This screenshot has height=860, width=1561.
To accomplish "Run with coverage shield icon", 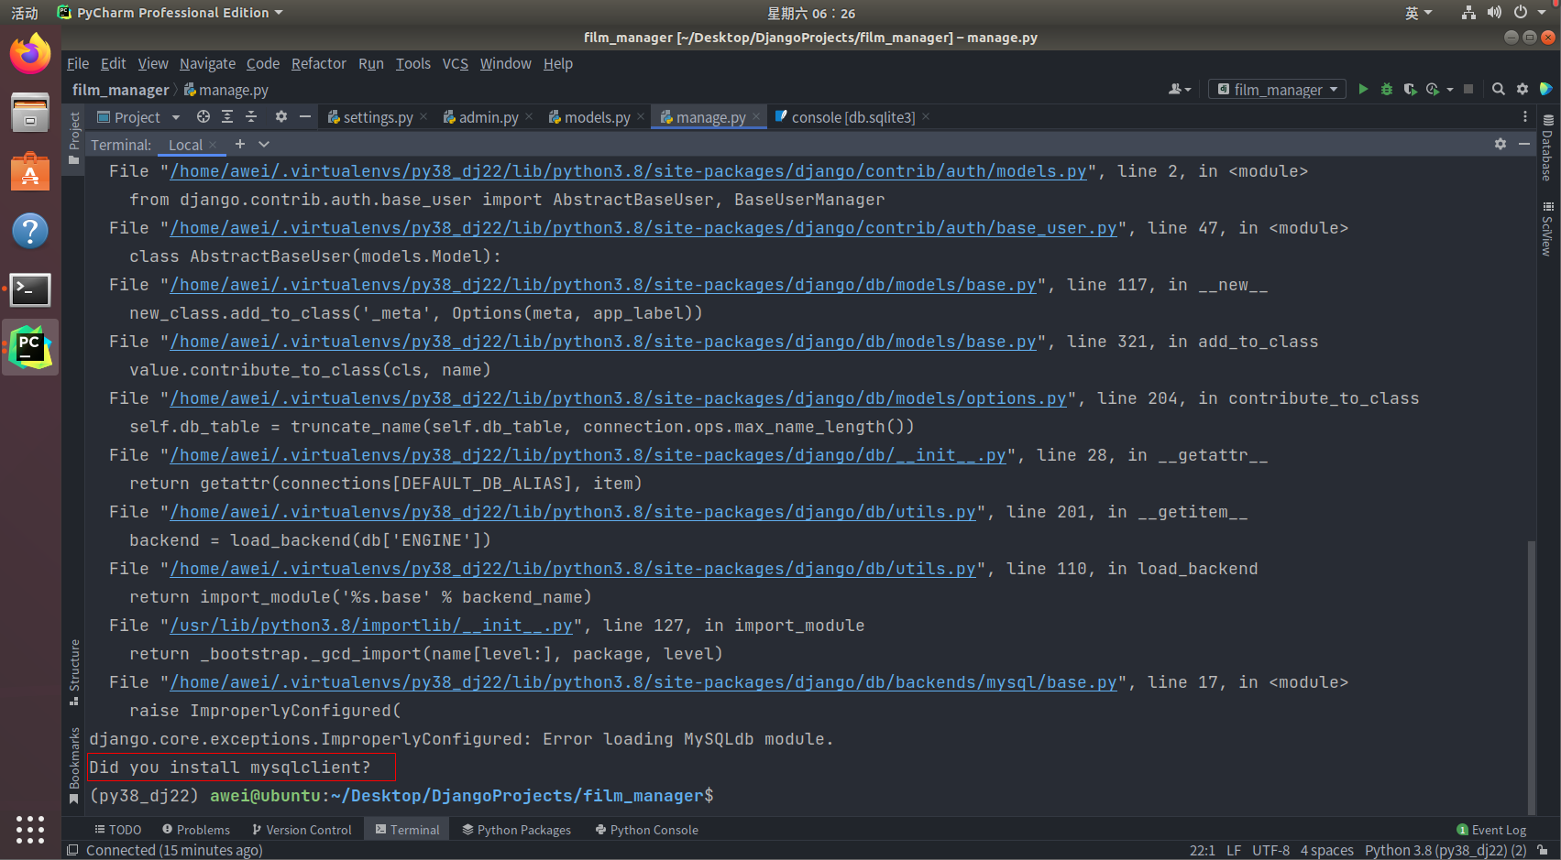I will tap(1410, 89).
